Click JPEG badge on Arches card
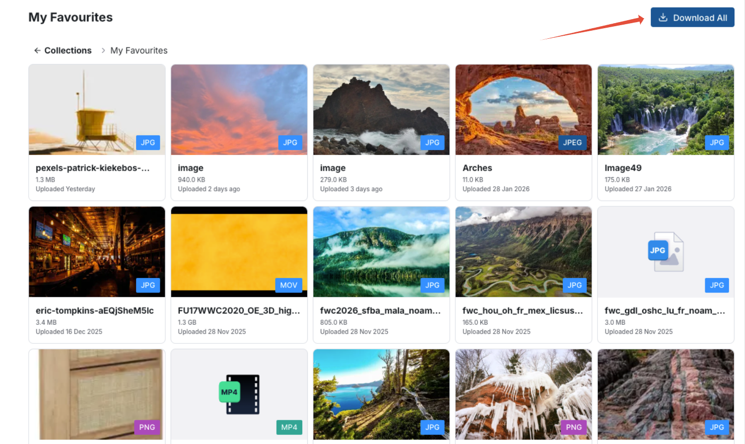The height and width of the screenshot is (444, 745). point(572,142)
